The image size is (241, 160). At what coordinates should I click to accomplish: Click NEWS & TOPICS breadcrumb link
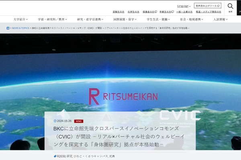point(20,28)
